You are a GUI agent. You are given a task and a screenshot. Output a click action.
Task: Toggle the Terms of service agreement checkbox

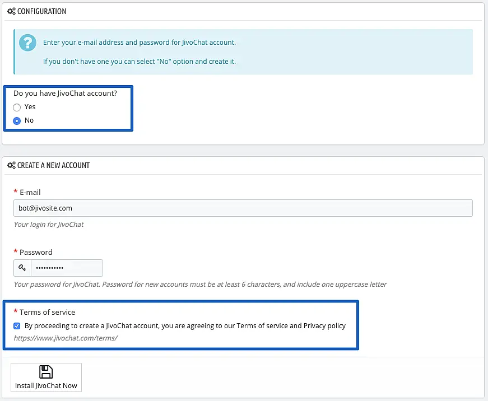pyautogui.click(x=17, y=326)
